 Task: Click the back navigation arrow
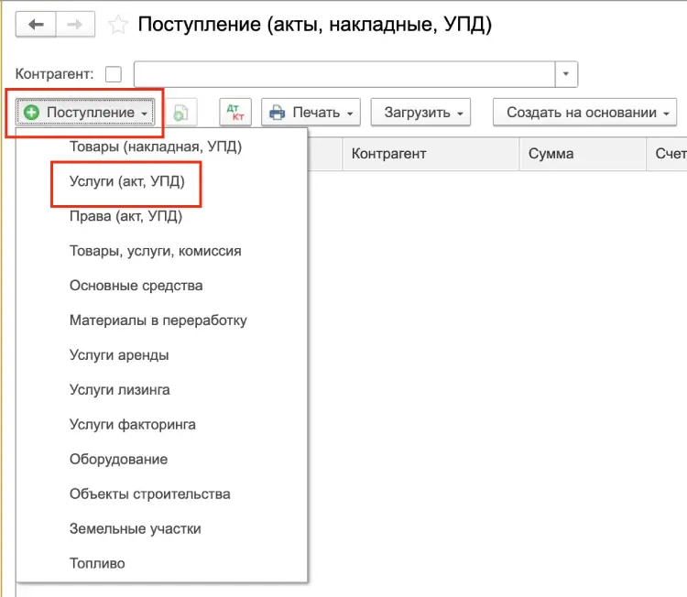point(37,25)
